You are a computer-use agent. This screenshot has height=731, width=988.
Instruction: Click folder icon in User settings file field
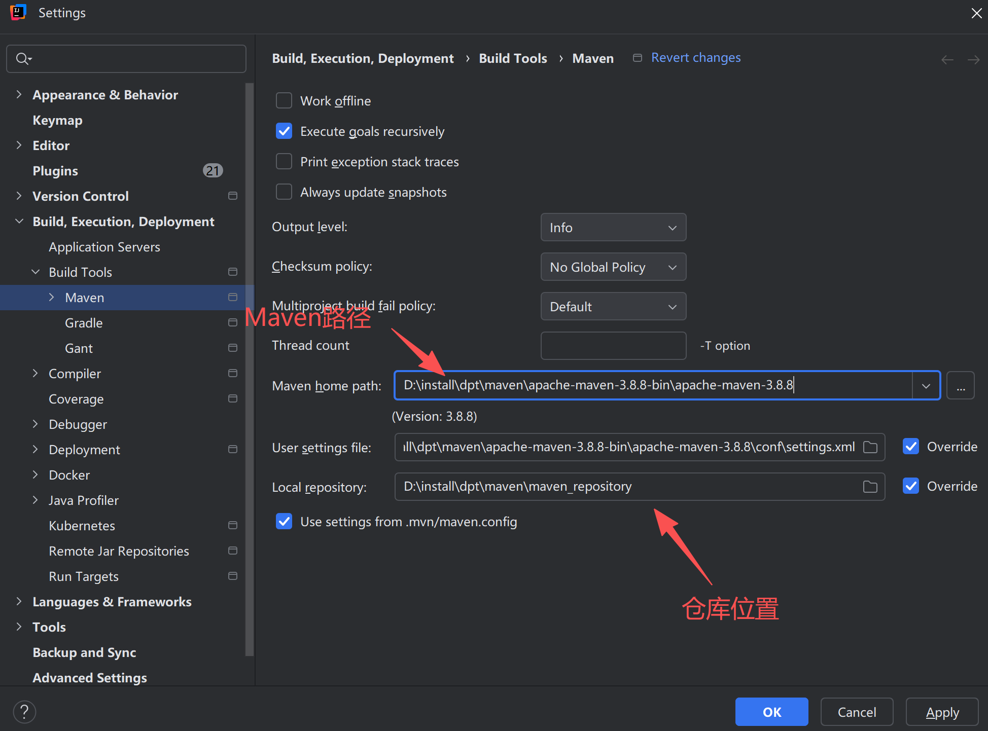coord(870,447)
